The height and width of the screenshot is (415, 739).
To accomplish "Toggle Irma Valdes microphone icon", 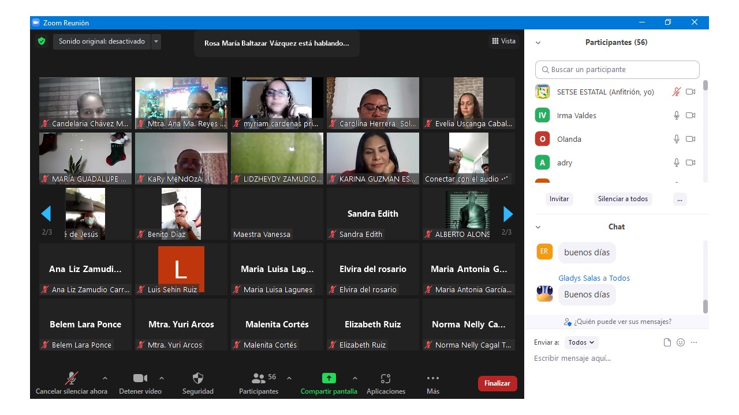I will click(x=677, y=115).
